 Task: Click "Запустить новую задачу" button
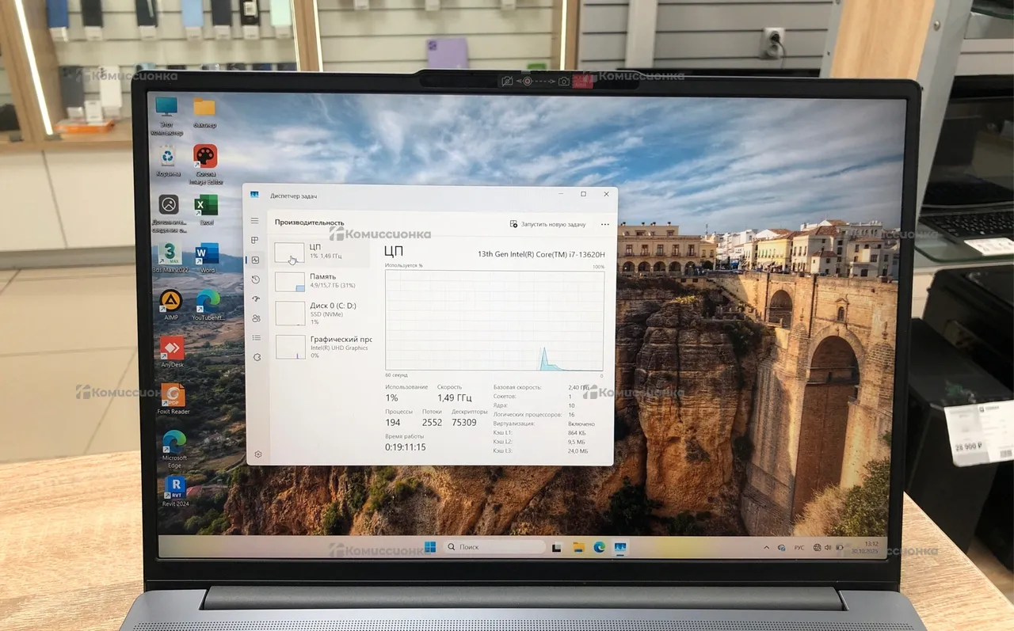tap(548, 225)
